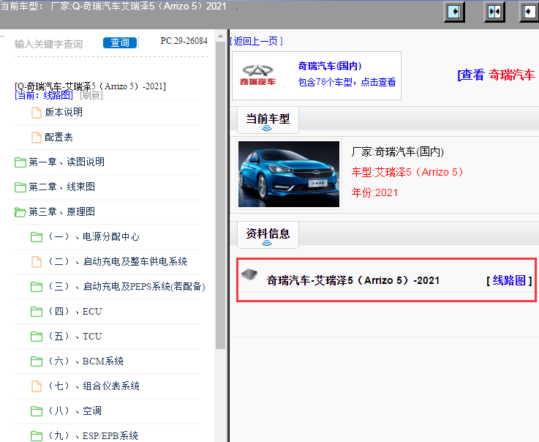The image size is (539, 442).
Task: Expand 第二章、线束图 folder
Action: 61,187
